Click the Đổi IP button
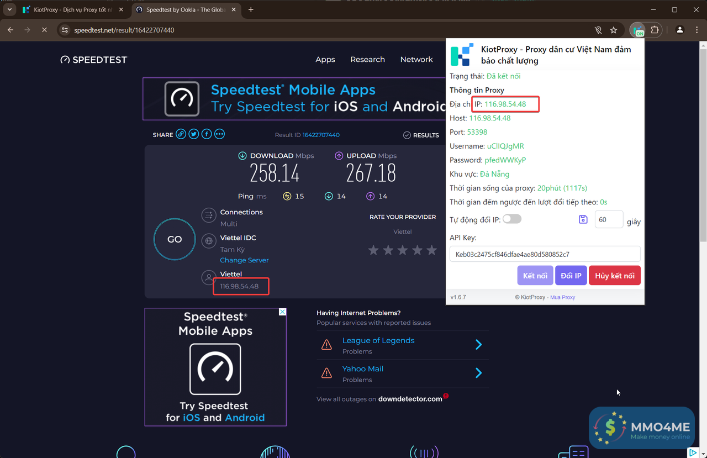 coord(571,276)
